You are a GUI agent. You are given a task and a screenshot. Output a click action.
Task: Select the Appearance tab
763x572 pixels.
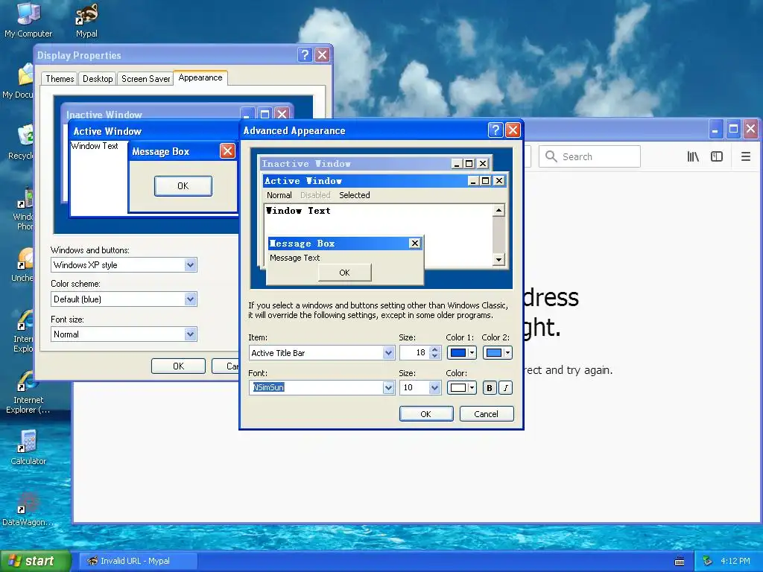pyautogui.click(x=200, y=77)
